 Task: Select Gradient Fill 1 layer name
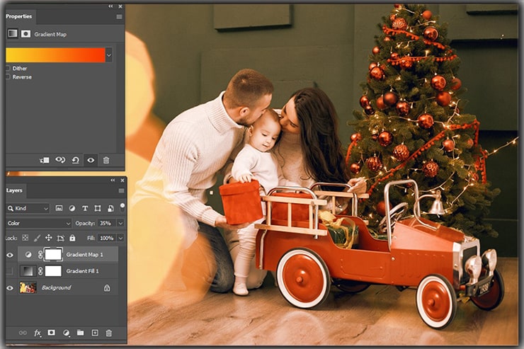tap(83, 271)
